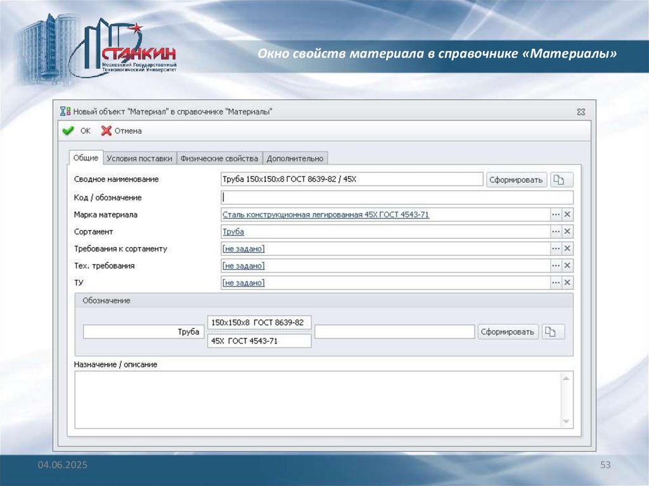The width and height of the screenshot is (649, 486).
Task: Click the description scrollbar down arrow
Action: (566, 421)
